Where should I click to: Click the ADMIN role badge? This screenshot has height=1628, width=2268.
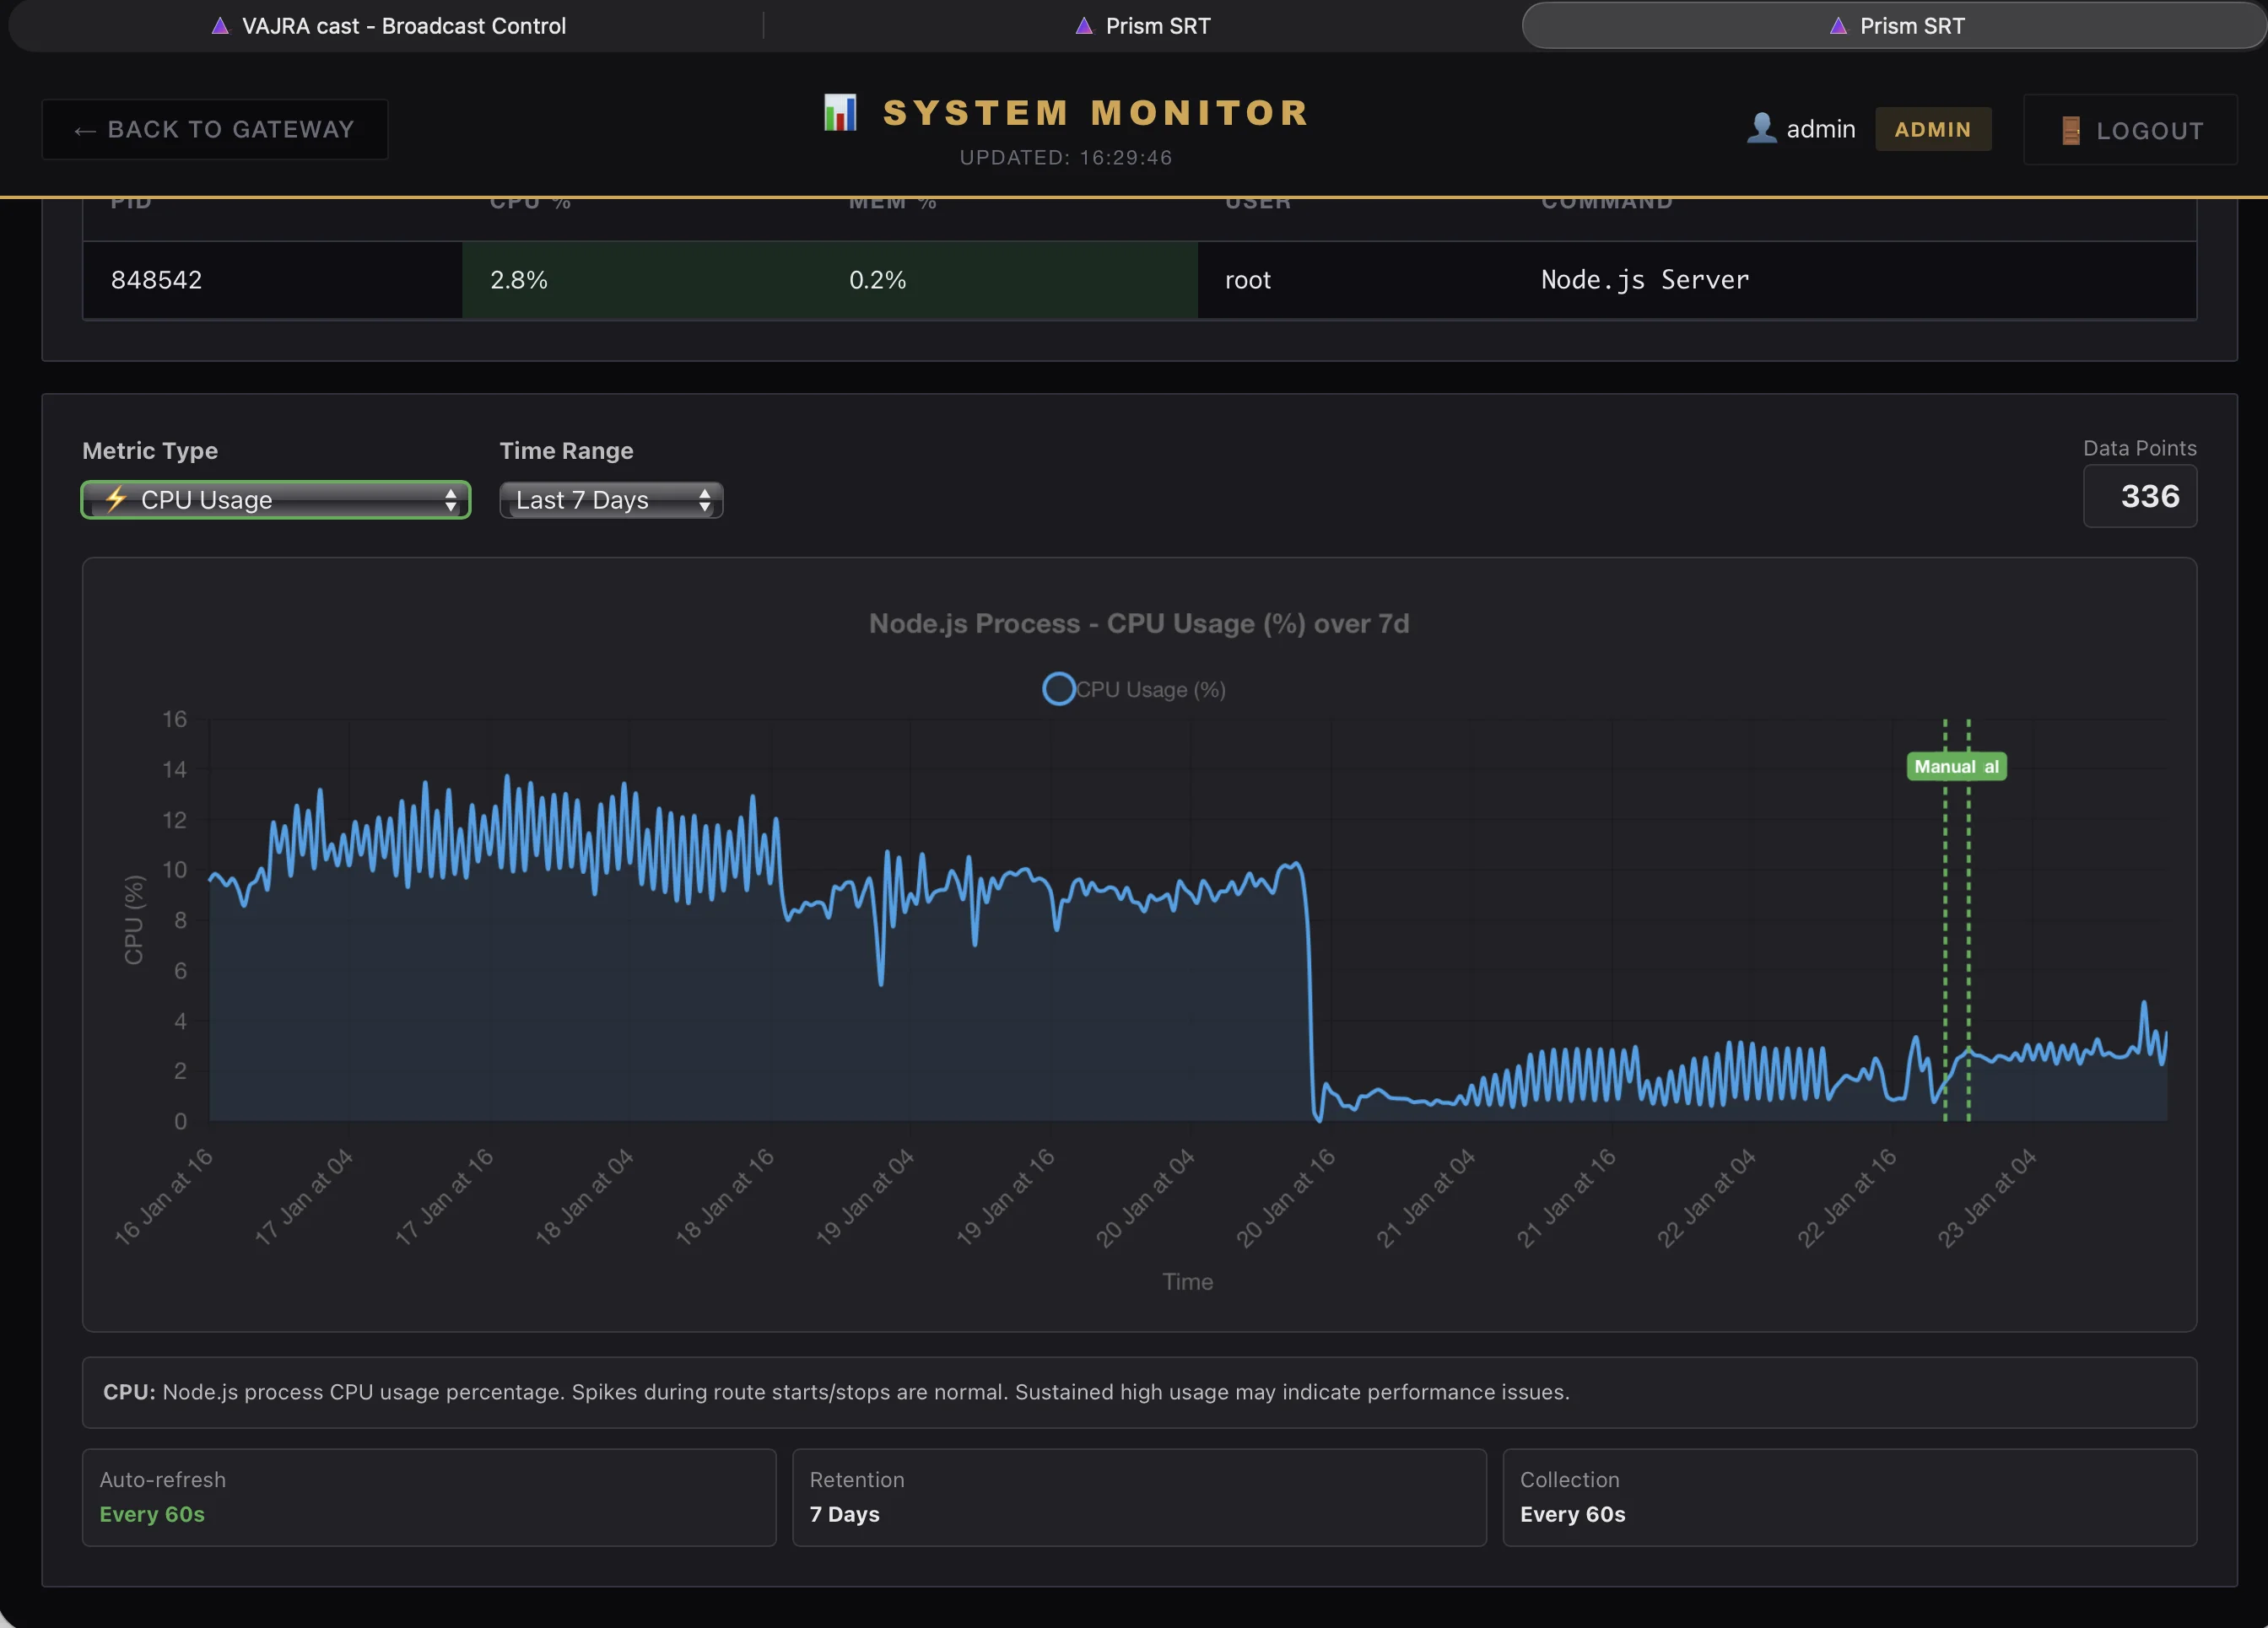[x=1933, y=129]
